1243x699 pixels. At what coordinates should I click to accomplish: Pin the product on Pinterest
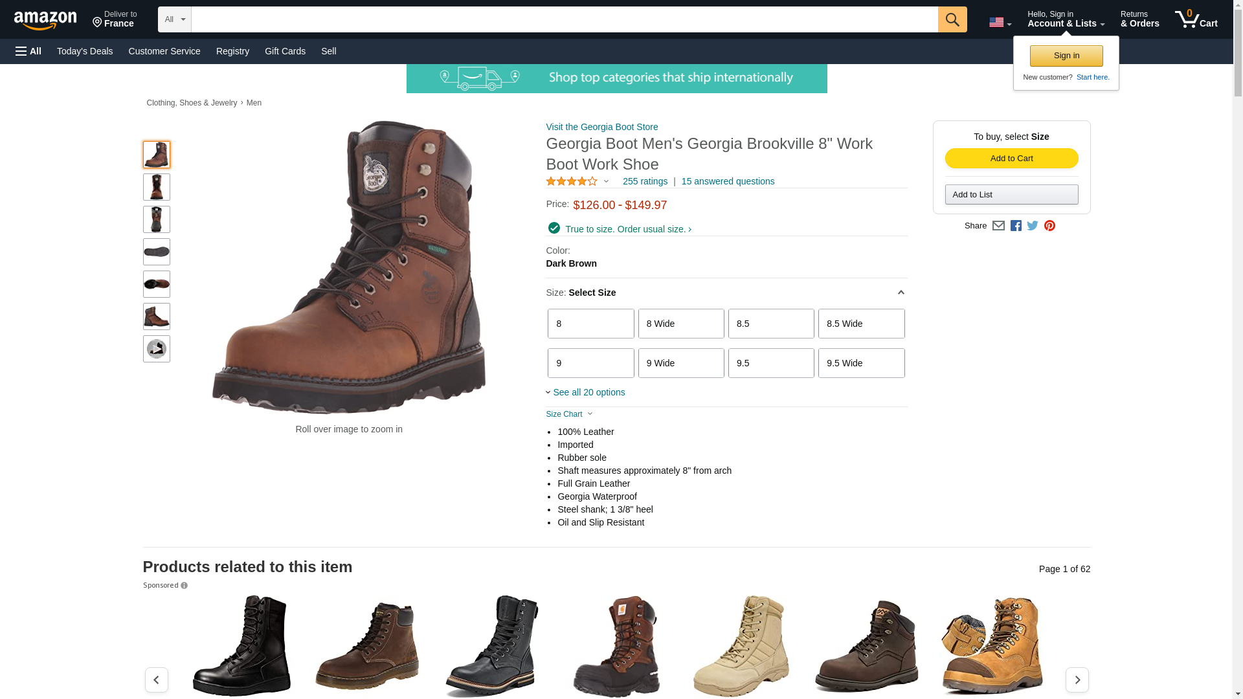1049,226
